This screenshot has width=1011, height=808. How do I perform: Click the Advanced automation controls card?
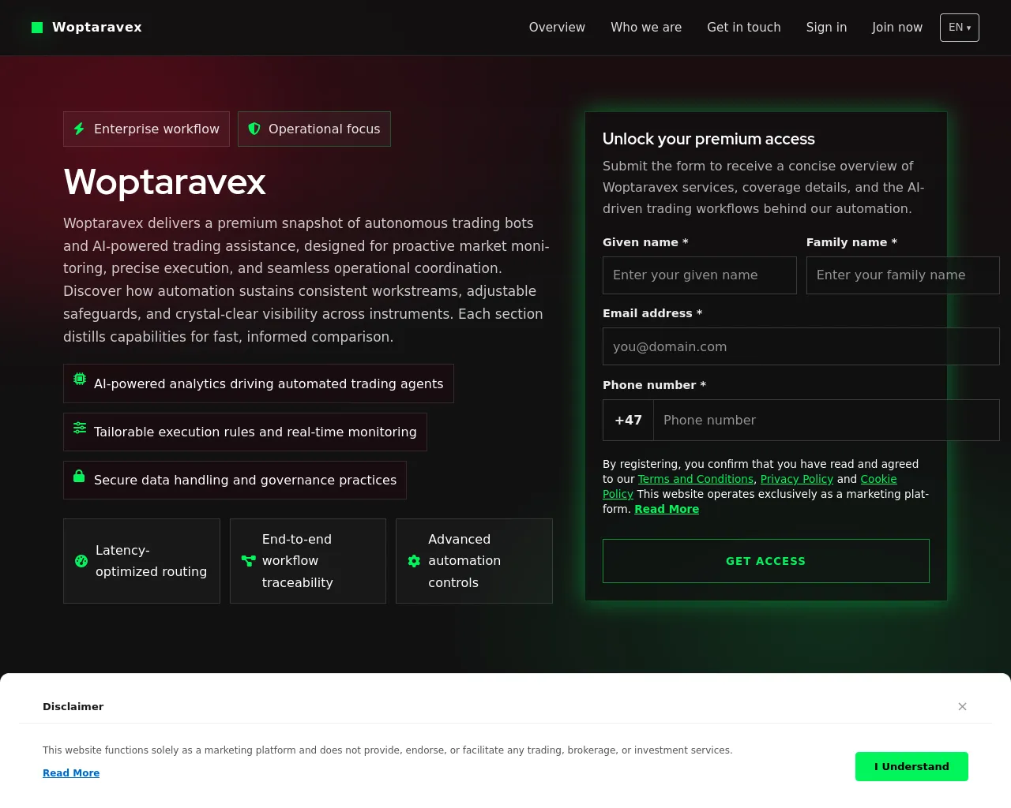pyautogui.click(x=474, y=561)
